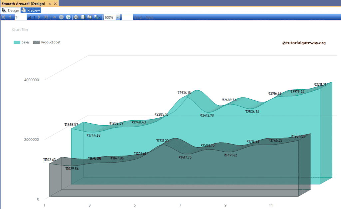The height and width of the screenshot is (209, 341).
Task: Click the Back to Parent Report arrow
Action: 54,17
